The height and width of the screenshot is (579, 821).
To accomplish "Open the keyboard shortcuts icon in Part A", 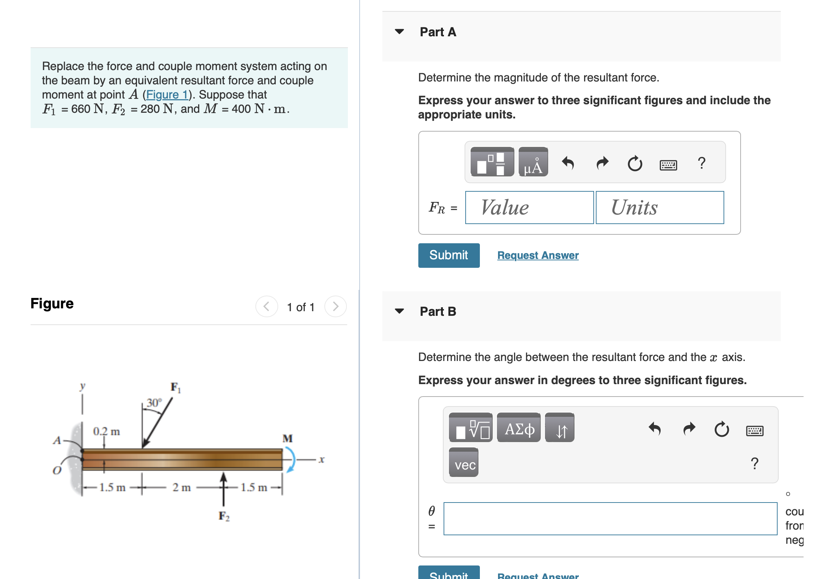I will (669, 164).
